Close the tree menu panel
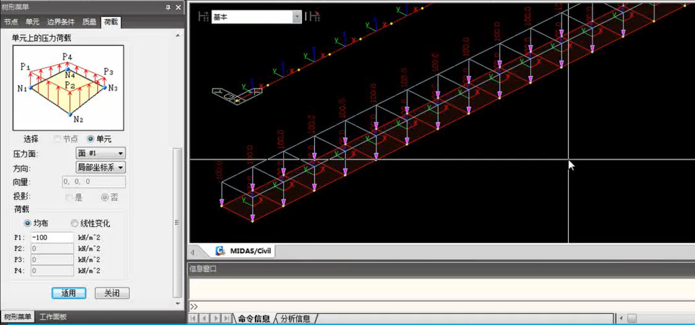Image resolution: width=695 pixels, height=325 pixels. pyautogui.click(x=178, y=7)
